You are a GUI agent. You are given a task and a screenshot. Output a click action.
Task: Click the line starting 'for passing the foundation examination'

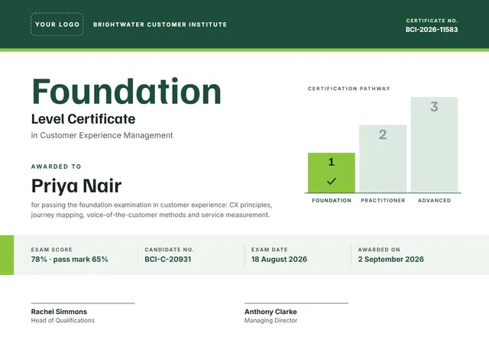151,205
